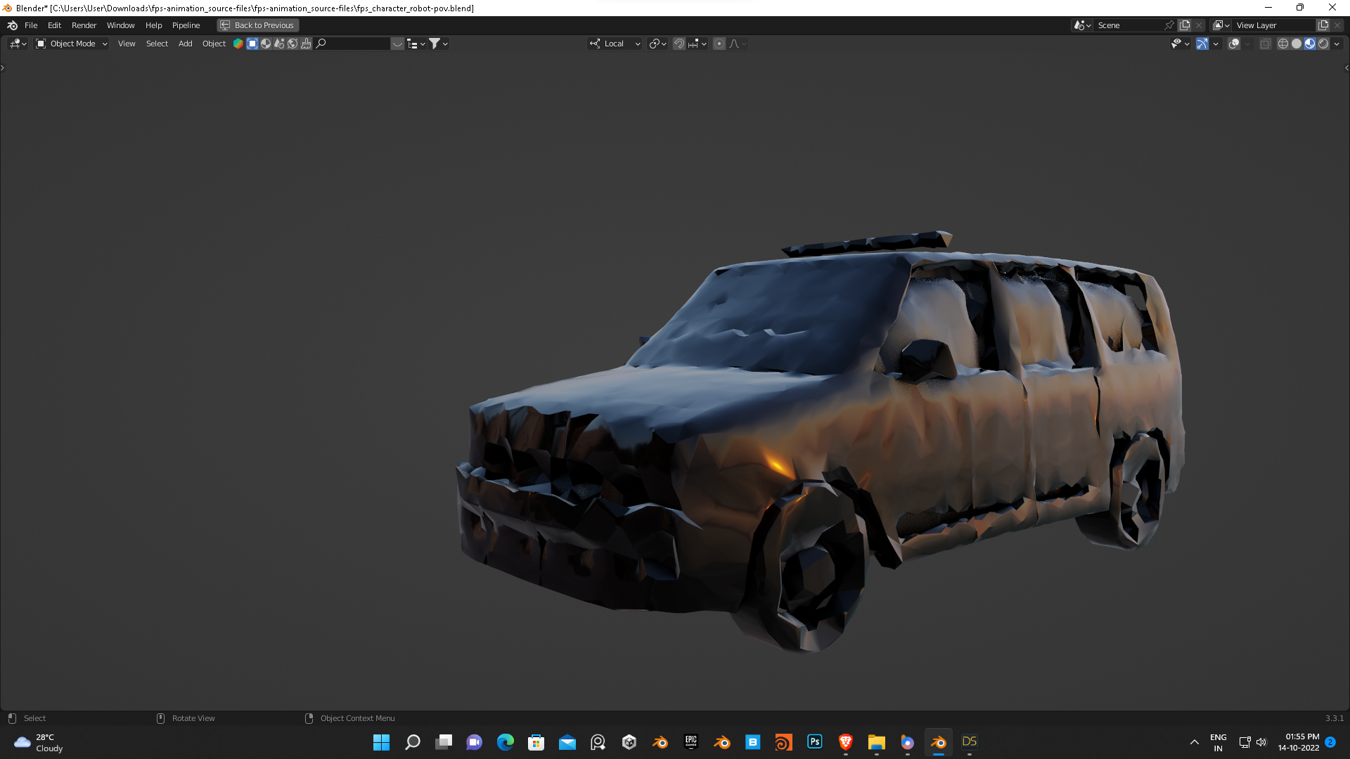Click the New Scene copy button
Viewport: 1350px width, 759px height.
1185,25
